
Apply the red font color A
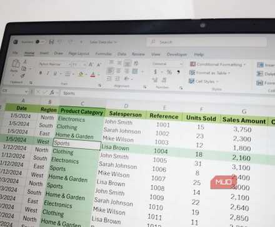[92, 74]
